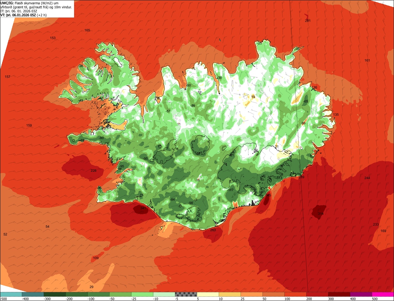394x301 pixels.
Task: Click the 'VT: þri. 06.01.2026 05Z (+2 h)' line
Action: click(24, 15)
